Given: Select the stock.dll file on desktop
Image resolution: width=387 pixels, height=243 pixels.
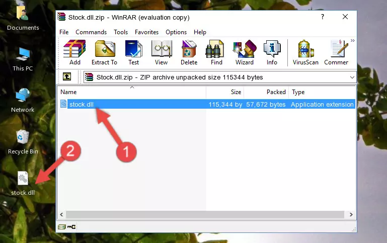Looking at the screenshot, I should (23, 183).
